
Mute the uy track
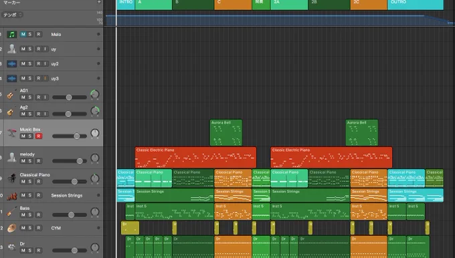click(23, 49)
